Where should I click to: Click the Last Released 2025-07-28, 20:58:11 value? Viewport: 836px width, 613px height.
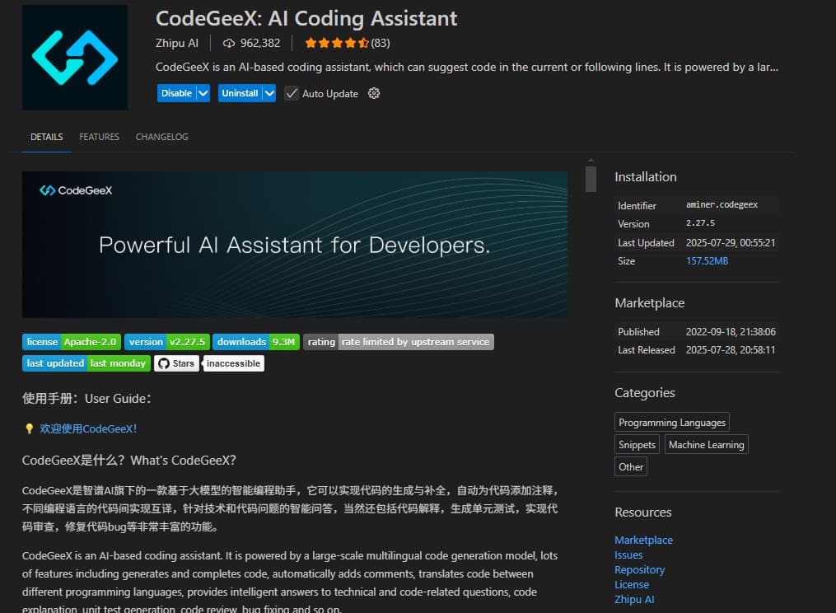pos(731,350)
